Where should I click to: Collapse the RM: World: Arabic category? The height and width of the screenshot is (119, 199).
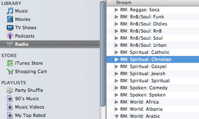click(116, 116)
